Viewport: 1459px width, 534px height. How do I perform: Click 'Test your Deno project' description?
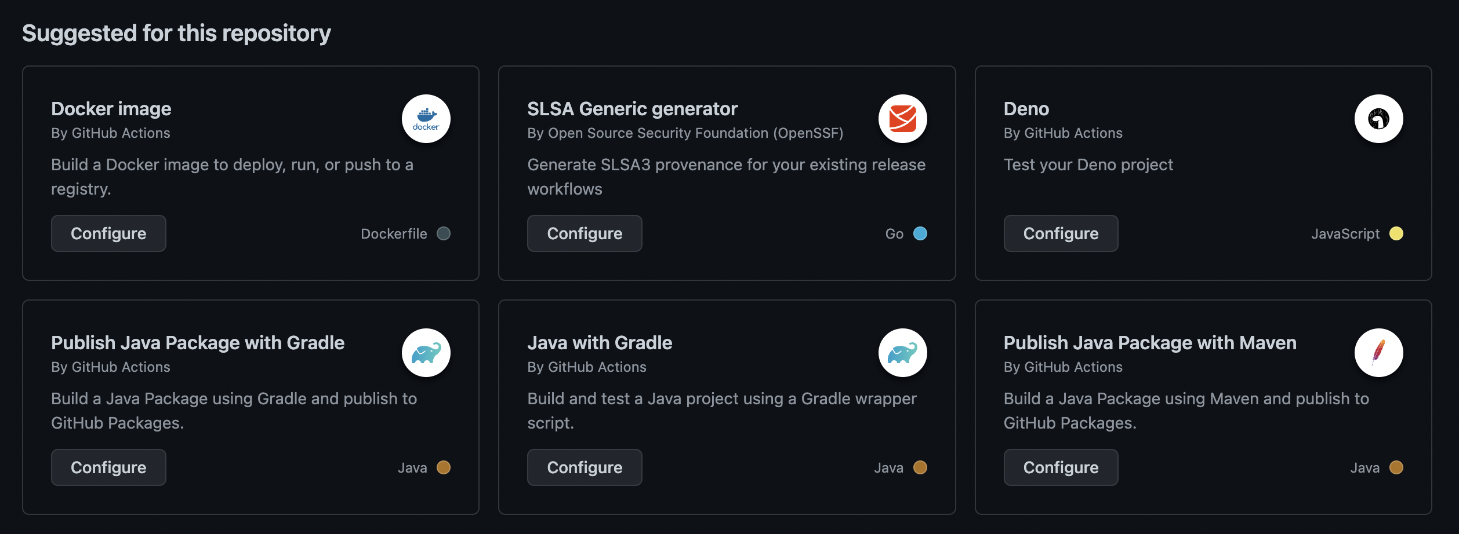coord(1088,165)
